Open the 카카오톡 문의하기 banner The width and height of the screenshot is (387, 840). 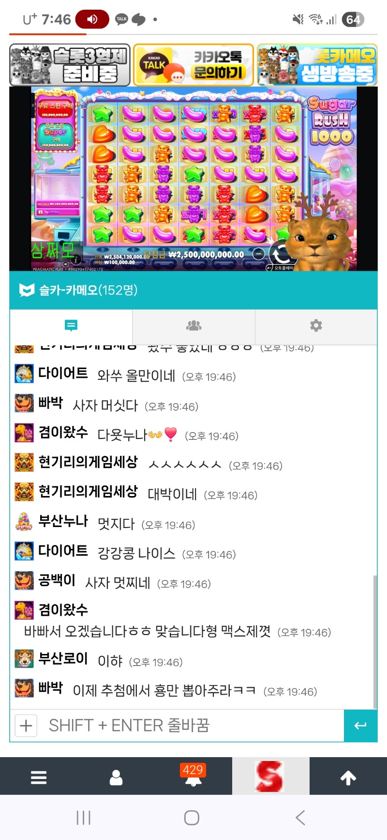tap(193, 65)
